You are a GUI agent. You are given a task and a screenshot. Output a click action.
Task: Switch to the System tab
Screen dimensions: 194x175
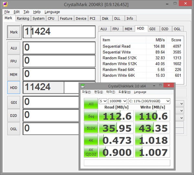coord(38,18)
